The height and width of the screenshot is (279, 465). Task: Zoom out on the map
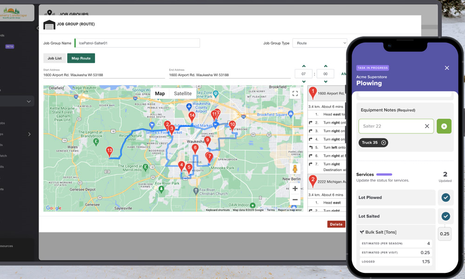click(295, 199)
